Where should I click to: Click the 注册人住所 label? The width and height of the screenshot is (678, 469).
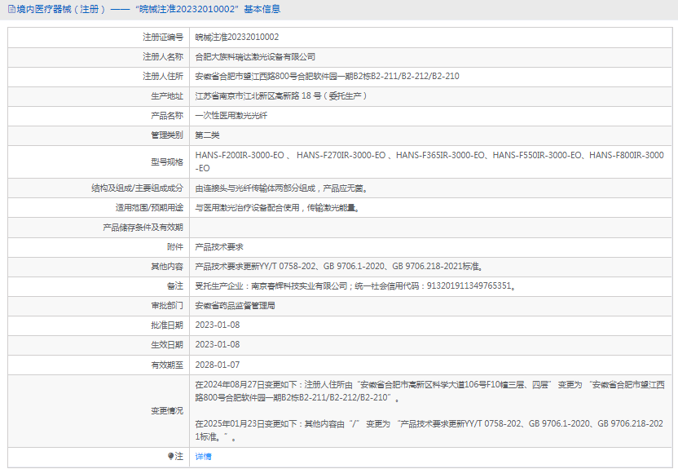(x=163, y=76)
